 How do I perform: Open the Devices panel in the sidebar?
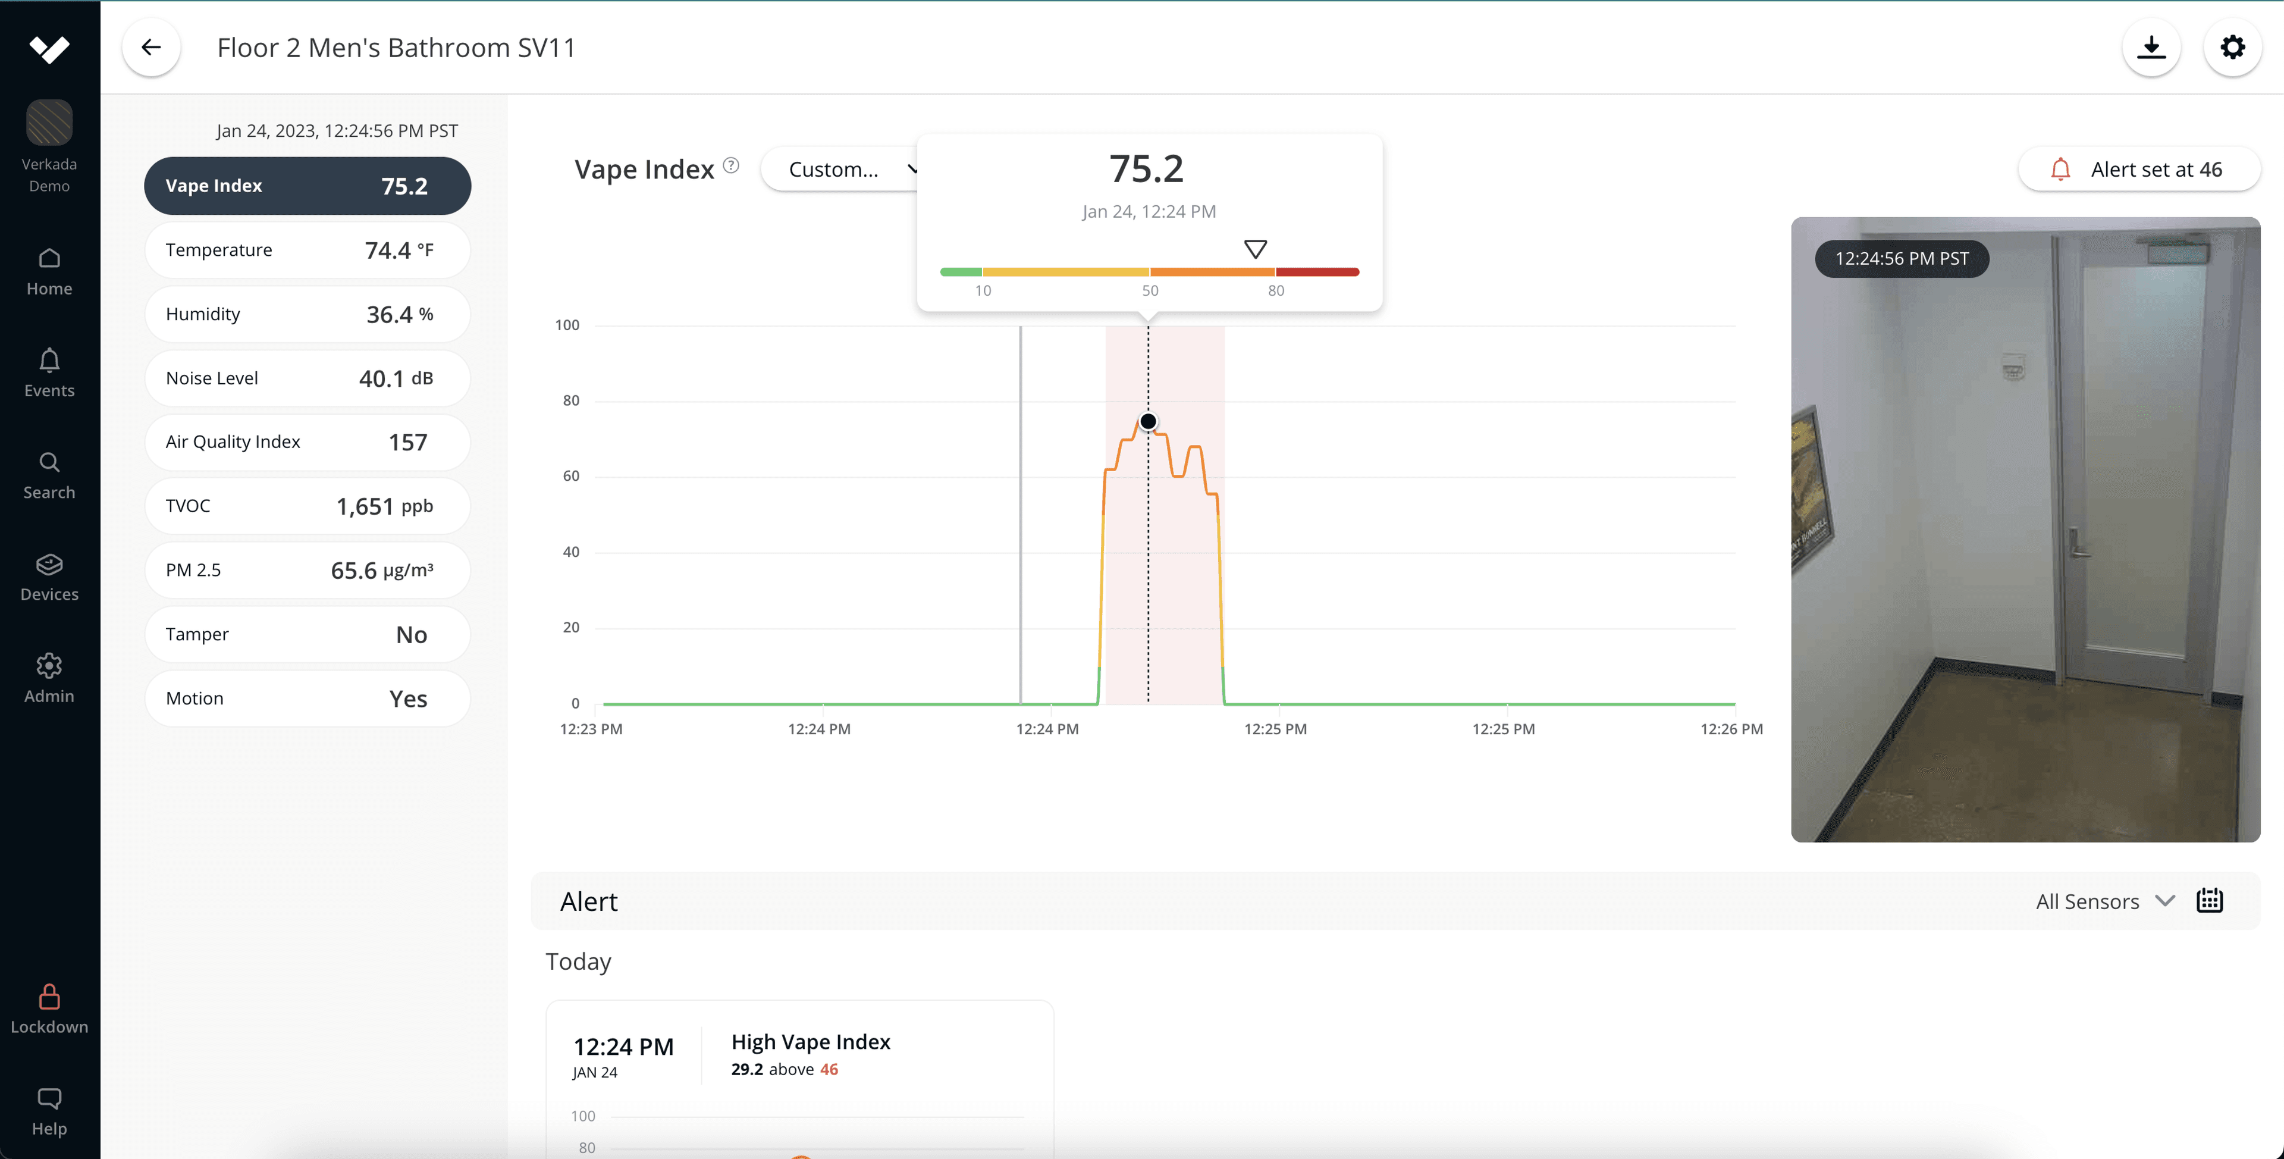[x=49, y=577]
